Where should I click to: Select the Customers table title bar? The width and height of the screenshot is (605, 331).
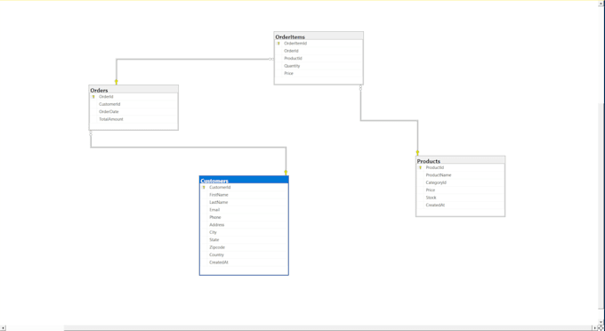[244, 180]
